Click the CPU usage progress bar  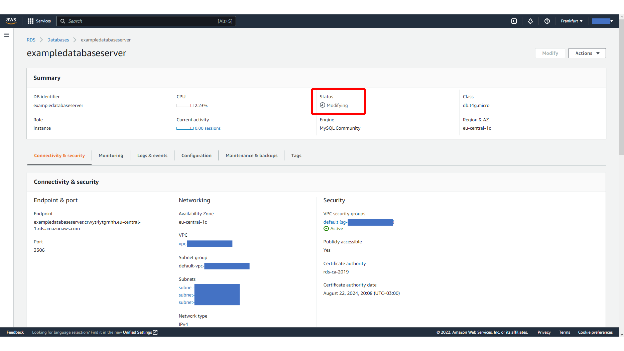pyautogui.click(x=185, y=106)
